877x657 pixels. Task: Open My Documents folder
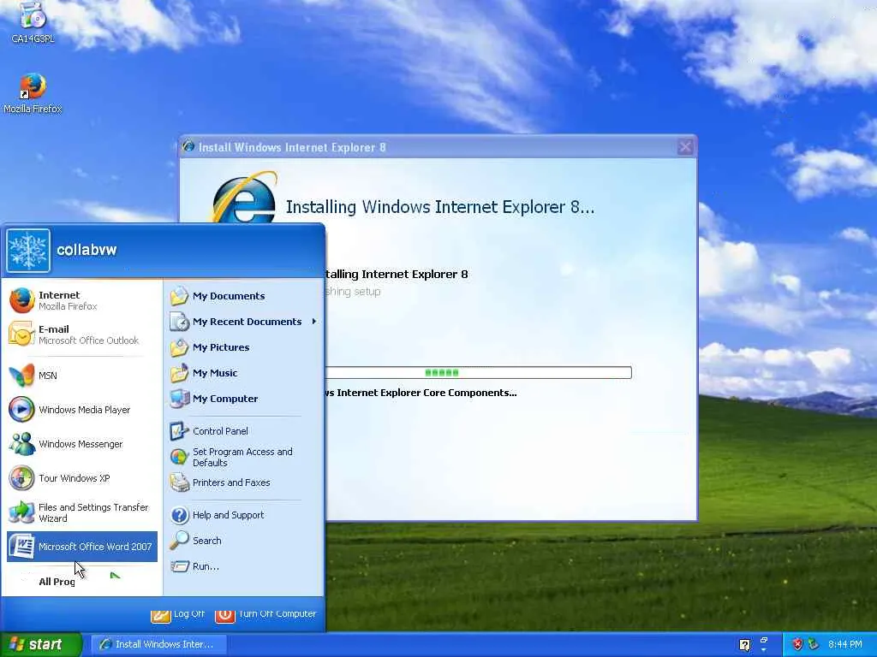(244, 296)
